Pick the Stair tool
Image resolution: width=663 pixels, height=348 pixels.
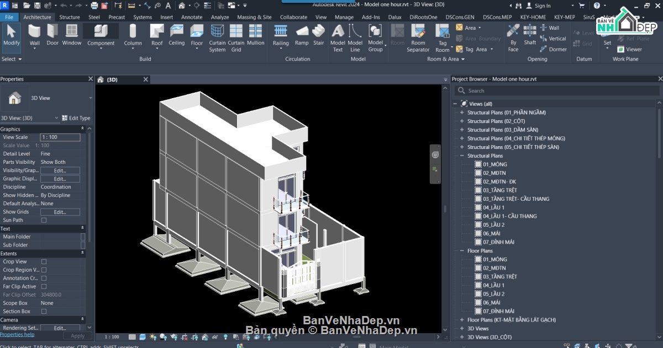point(319,35)
